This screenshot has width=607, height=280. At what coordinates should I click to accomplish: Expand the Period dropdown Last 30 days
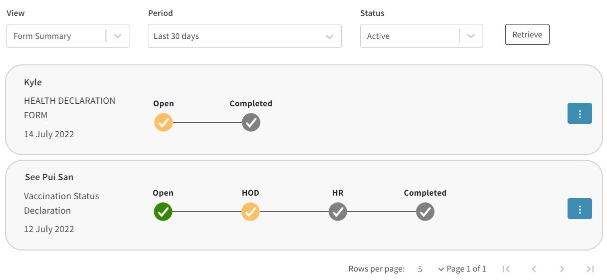(244, 36)
